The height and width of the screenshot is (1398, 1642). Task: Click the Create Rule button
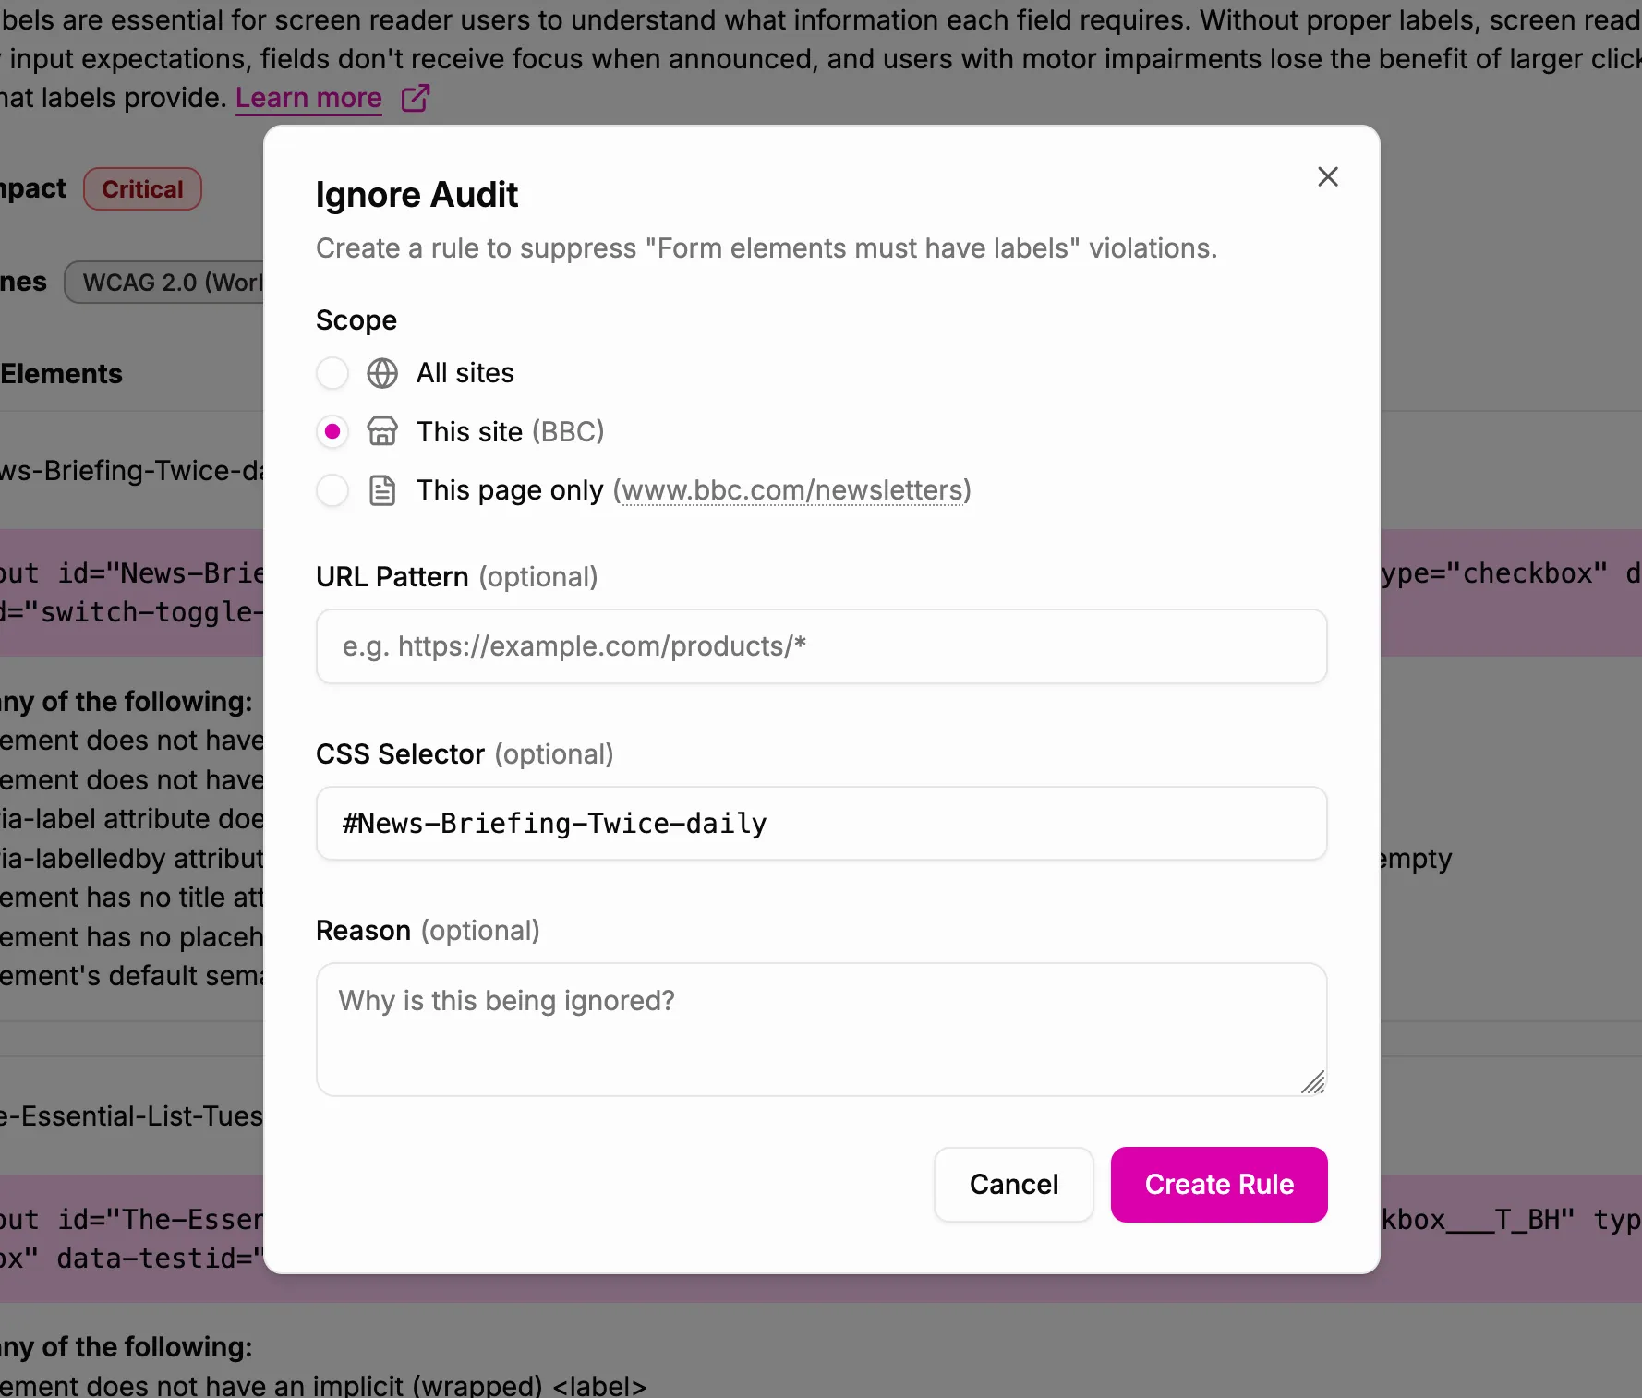(1219, 1184)
